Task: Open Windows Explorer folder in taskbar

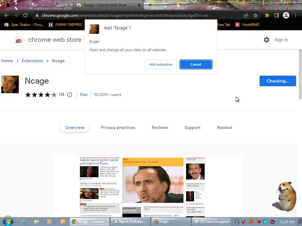Action: (36, 222)
